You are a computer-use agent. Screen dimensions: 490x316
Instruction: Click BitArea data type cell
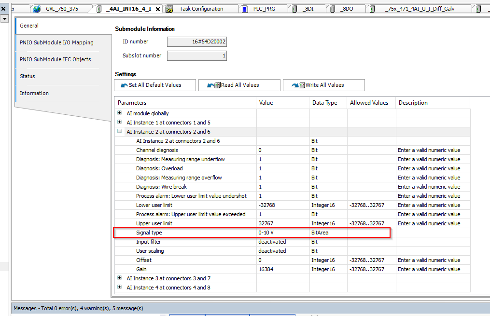point(328,233)
